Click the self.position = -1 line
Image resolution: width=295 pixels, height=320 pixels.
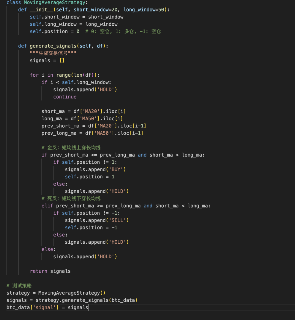click(91, 228)
